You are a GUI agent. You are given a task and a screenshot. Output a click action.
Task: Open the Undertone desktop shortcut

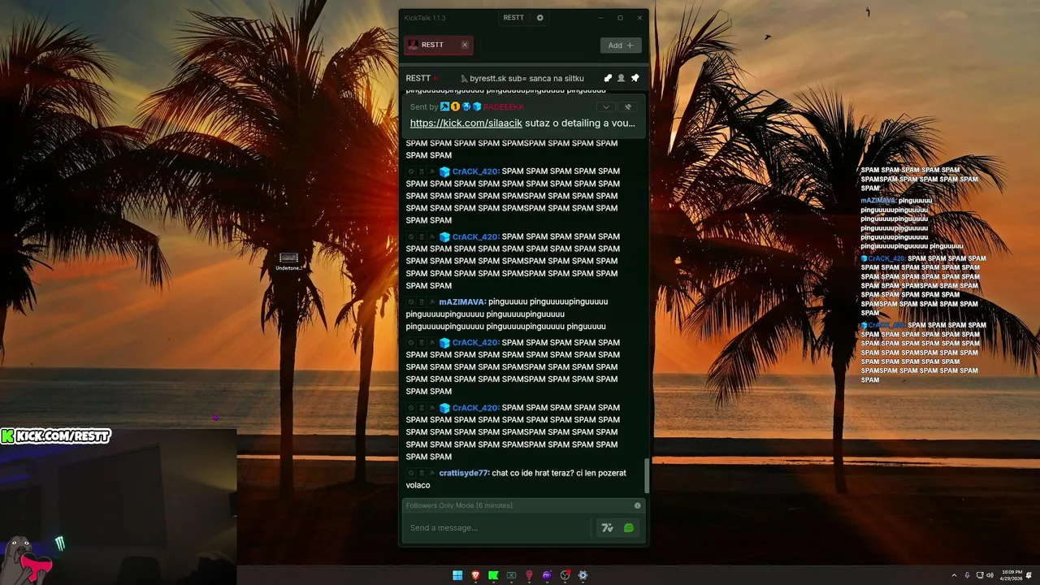(x=288, y=262)
